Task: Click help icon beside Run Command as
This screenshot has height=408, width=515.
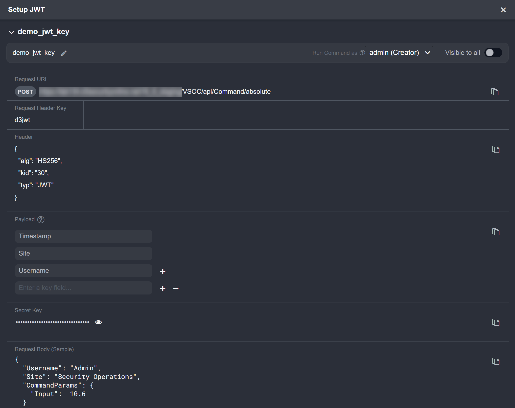Action: [362, 53]
